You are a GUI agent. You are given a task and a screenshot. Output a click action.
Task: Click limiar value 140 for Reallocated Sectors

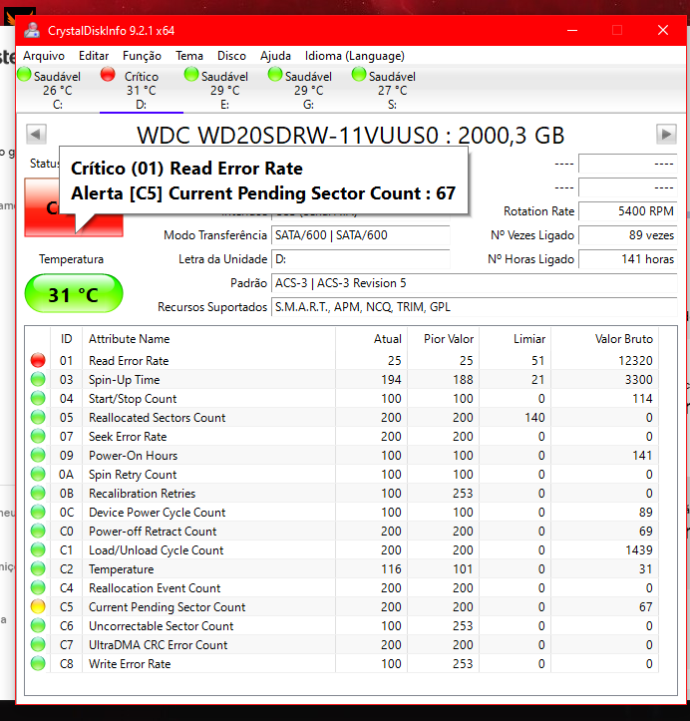point(534,418)
